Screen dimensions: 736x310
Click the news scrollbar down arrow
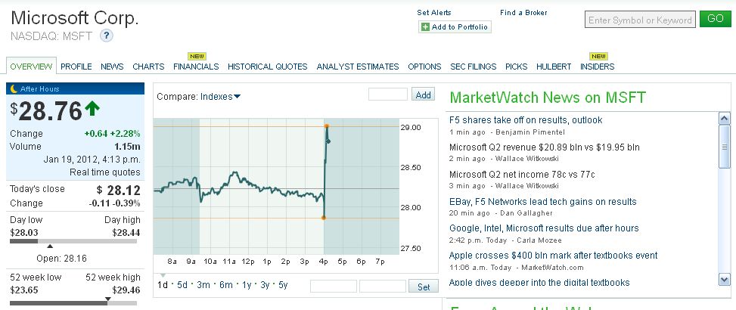point(725,280)
